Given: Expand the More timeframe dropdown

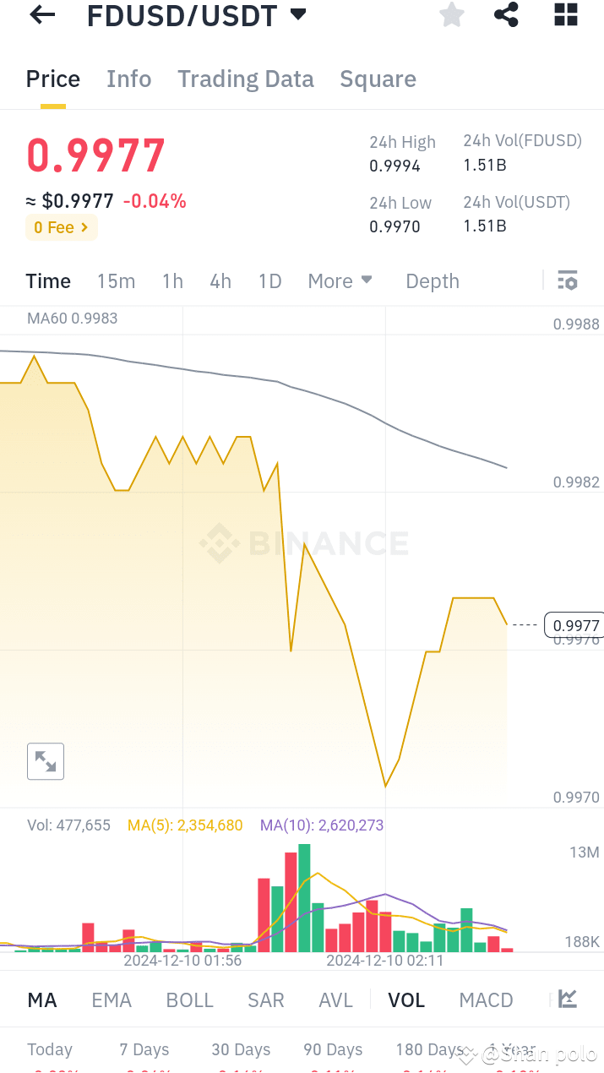Looking at the screenshot, I should [x=340, y=281].
